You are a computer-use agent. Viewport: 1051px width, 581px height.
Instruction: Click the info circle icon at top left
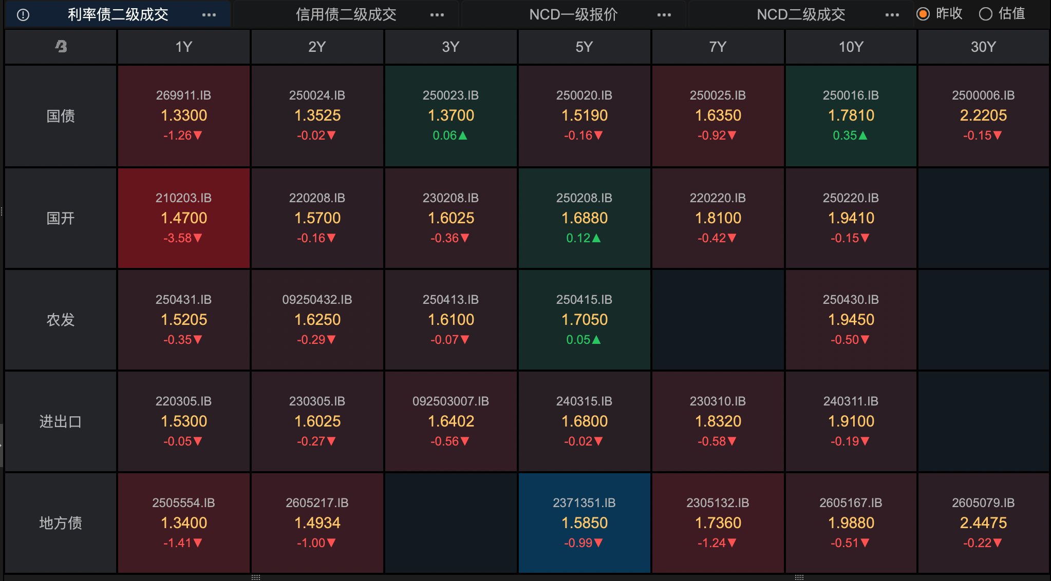(23, 15)
